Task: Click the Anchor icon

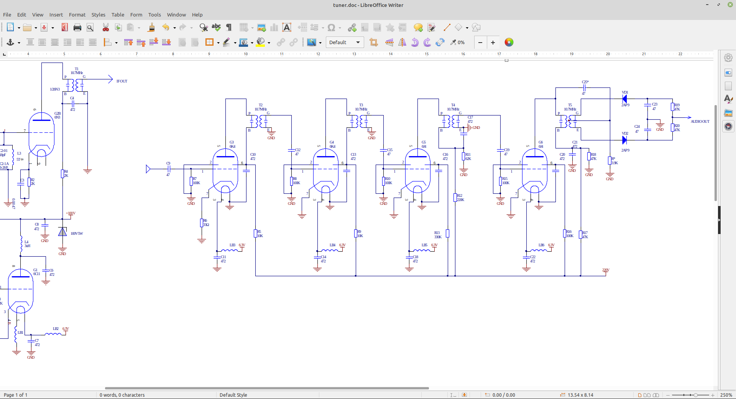Action: pos(10,42)
